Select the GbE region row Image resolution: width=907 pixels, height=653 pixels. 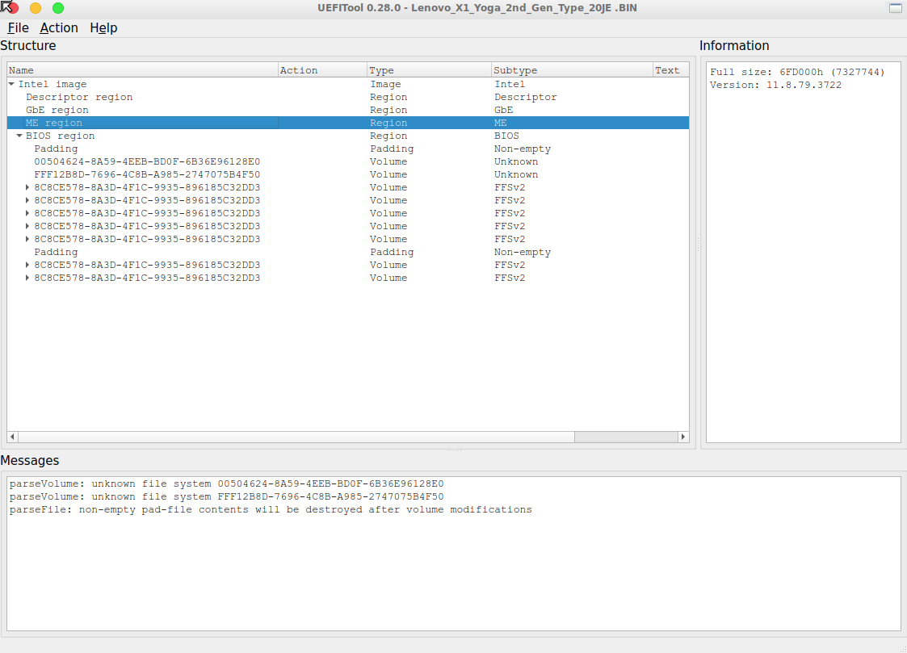[x=347, y=110]
